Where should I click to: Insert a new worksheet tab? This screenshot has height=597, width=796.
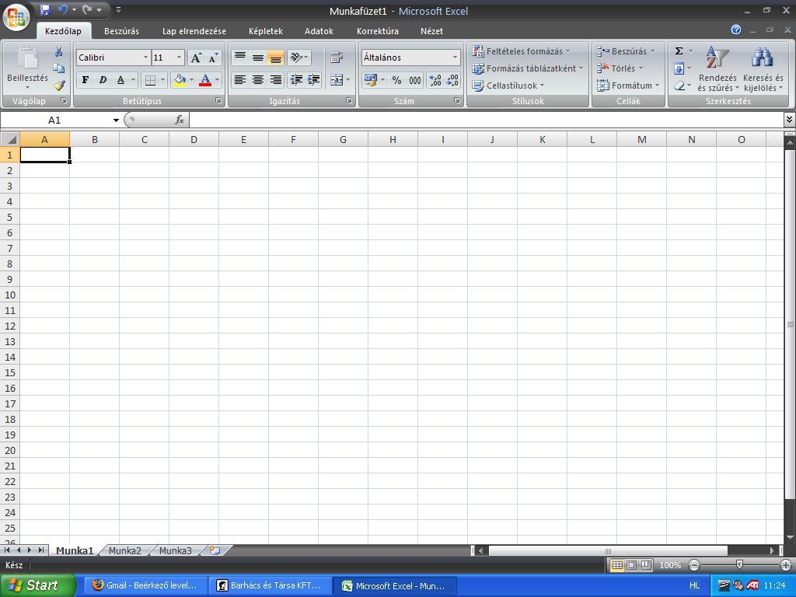click(215, 550)
